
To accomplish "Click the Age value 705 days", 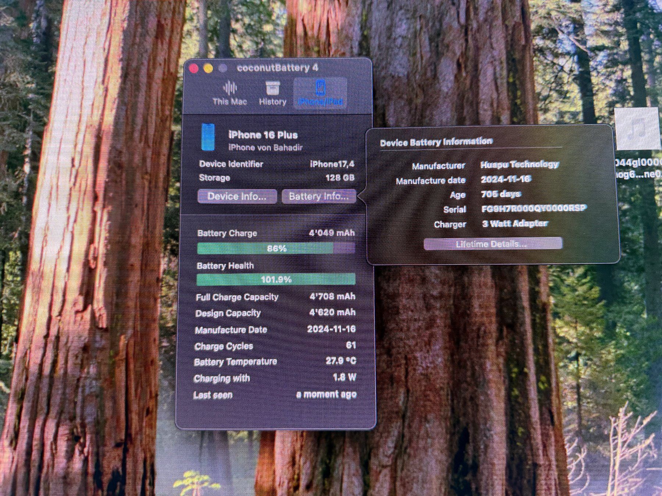I will (x=501, y=194).
